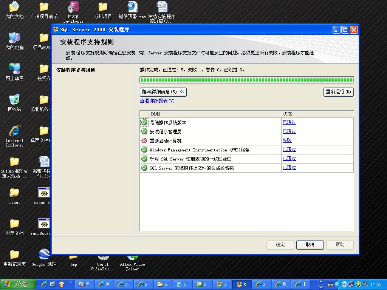Open the 查看详细报表 link
The height and width of the screenshot is (290, 387).
[x=157, y=101]
